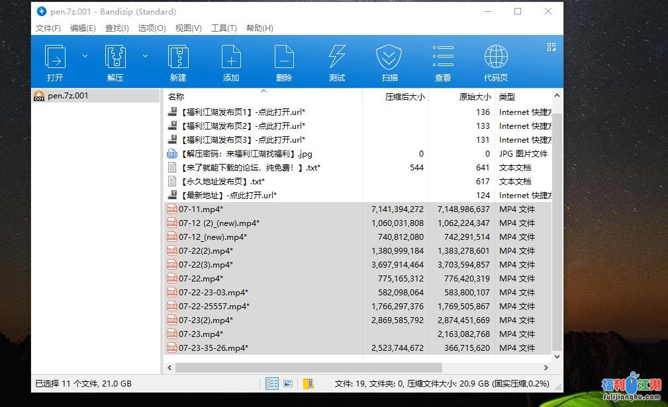Image resolution: width=668 pixels, height=407 pixels.
Task: Run the 测试 (Test) archive icon
Action: 337,58
